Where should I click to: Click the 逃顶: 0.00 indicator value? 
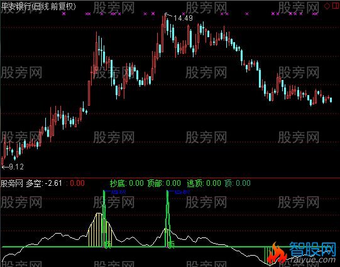coord(204,183)
